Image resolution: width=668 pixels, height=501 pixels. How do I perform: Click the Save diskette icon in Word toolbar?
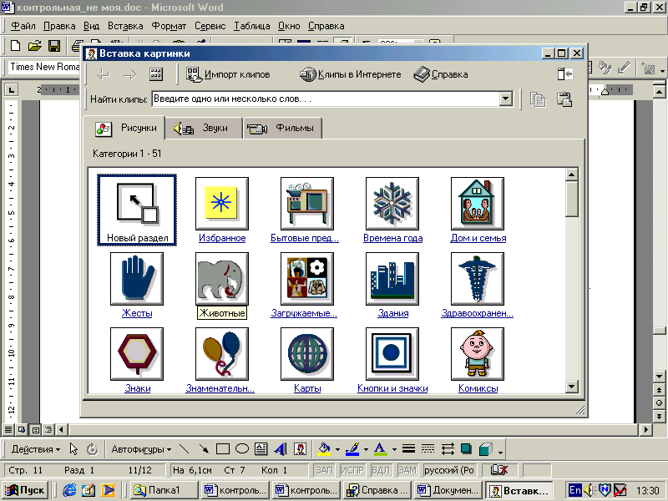pyautogui.click(x=54, y=46)
